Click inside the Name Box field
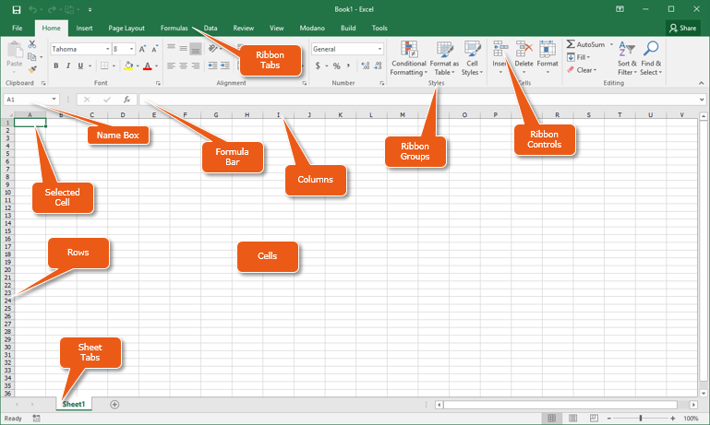This screenshot has width=710, height=425. pos(26,99)
